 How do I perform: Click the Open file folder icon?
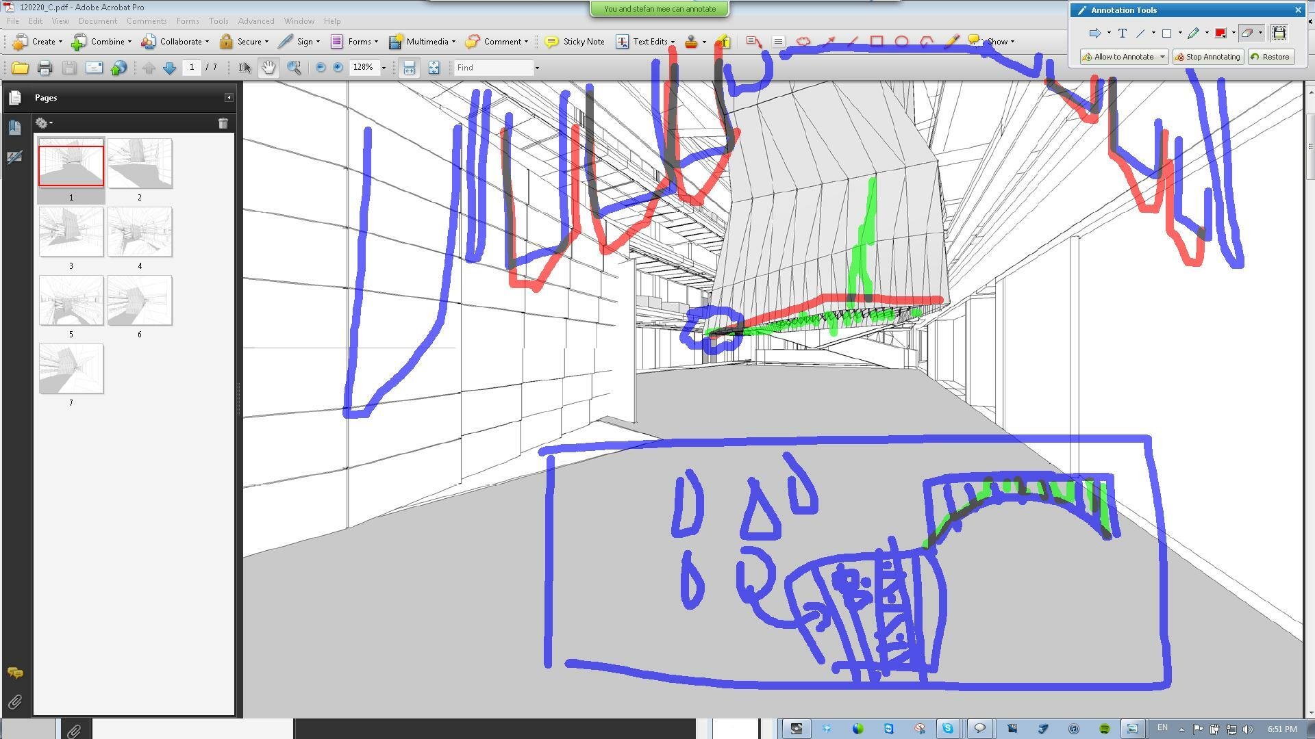pyautogui.click(x=20, y=68)
